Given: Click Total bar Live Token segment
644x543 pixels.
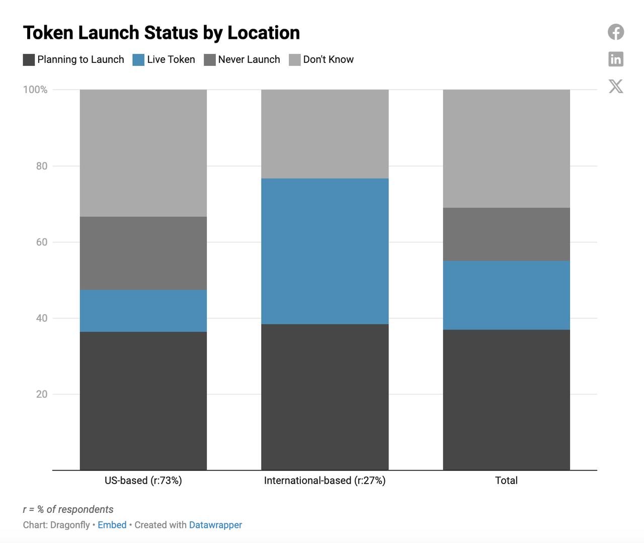Looking at the screenshot, I should click(507, 295).
